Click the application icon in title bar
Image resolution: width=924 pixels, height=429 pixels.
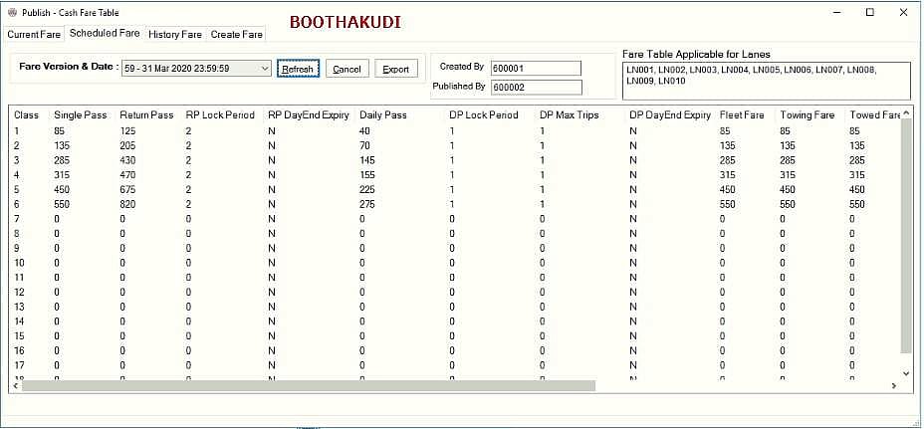pyautogui.click(x=12, y=13)
